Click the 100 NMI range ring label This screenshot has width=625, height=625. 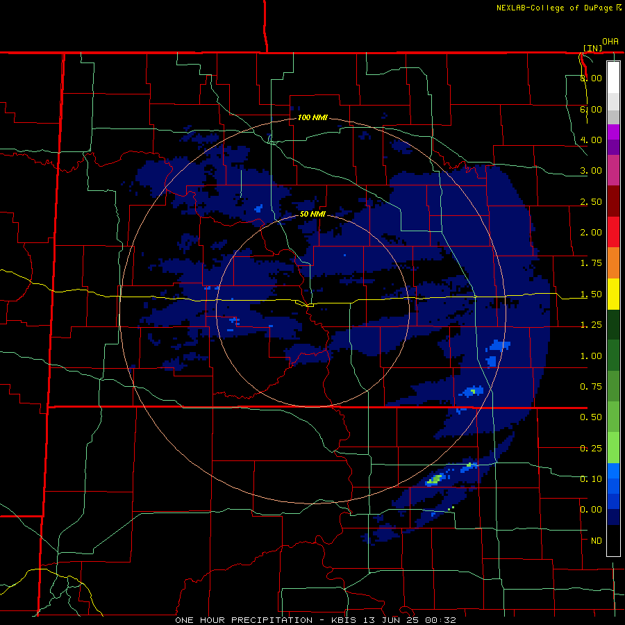[313, 117]
